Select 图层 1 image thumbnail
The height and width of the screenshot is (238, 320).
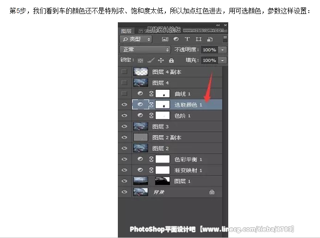click(x=141, y=181)
